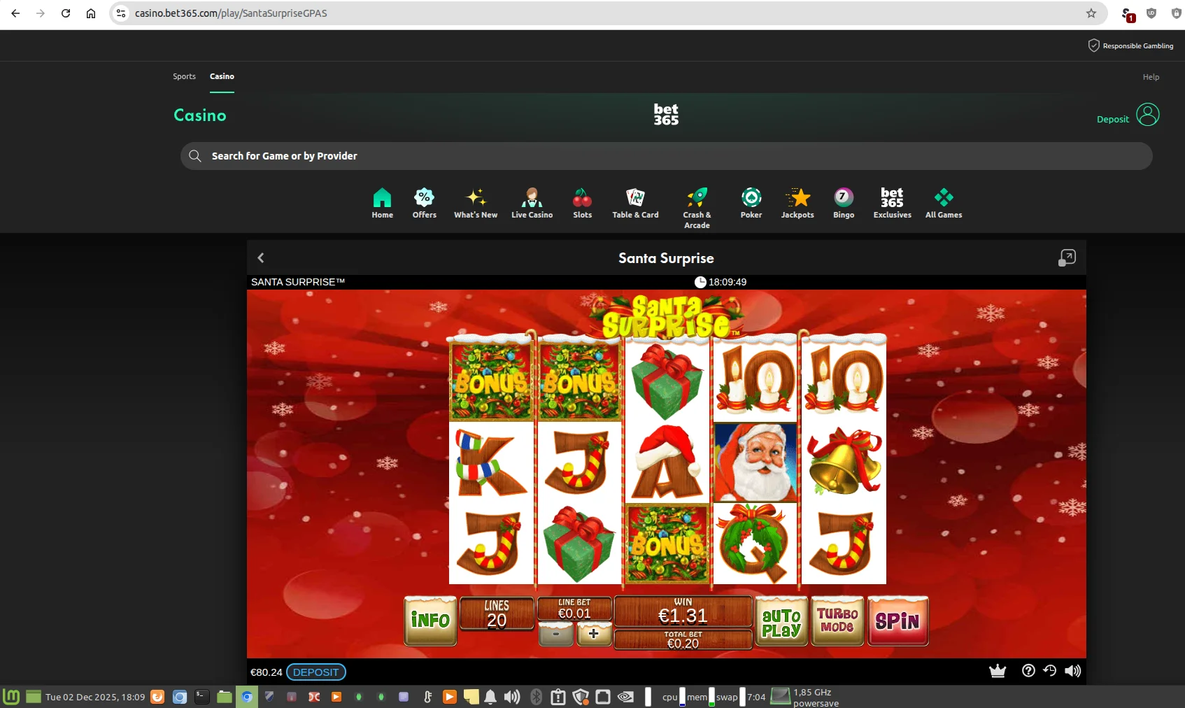The image size is (1185, 708).
Task: Click the taskbar volume speaker icon
Action: click(x=512, y=697)
